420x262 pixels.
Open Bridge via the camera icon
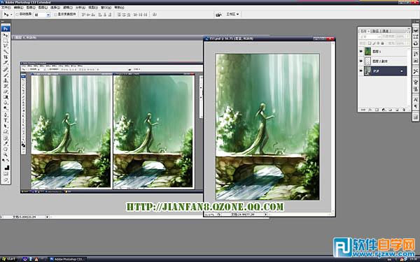(x=218, y=15)
